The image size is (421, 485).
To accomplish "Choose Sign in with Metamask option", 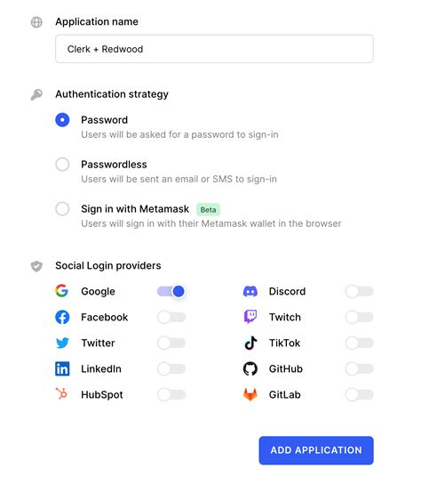I will click(x=62, y=209).
